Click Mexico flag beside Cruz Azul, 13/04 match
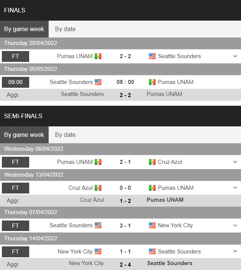241x270 pixels. click(98, 188)
